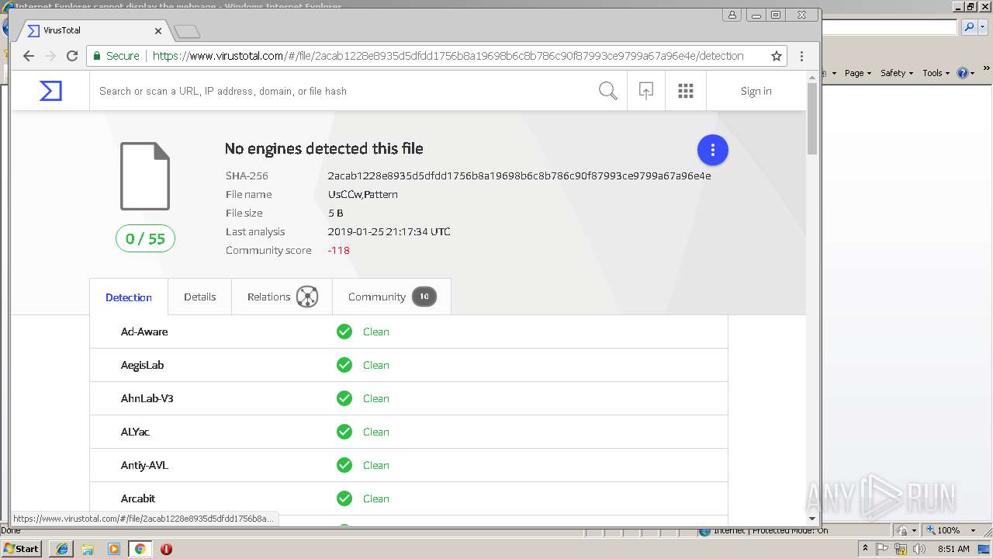This screenshot has width=993, height=559.
Task: Open the IE zoom level dropdown
Action: [973, 530]
